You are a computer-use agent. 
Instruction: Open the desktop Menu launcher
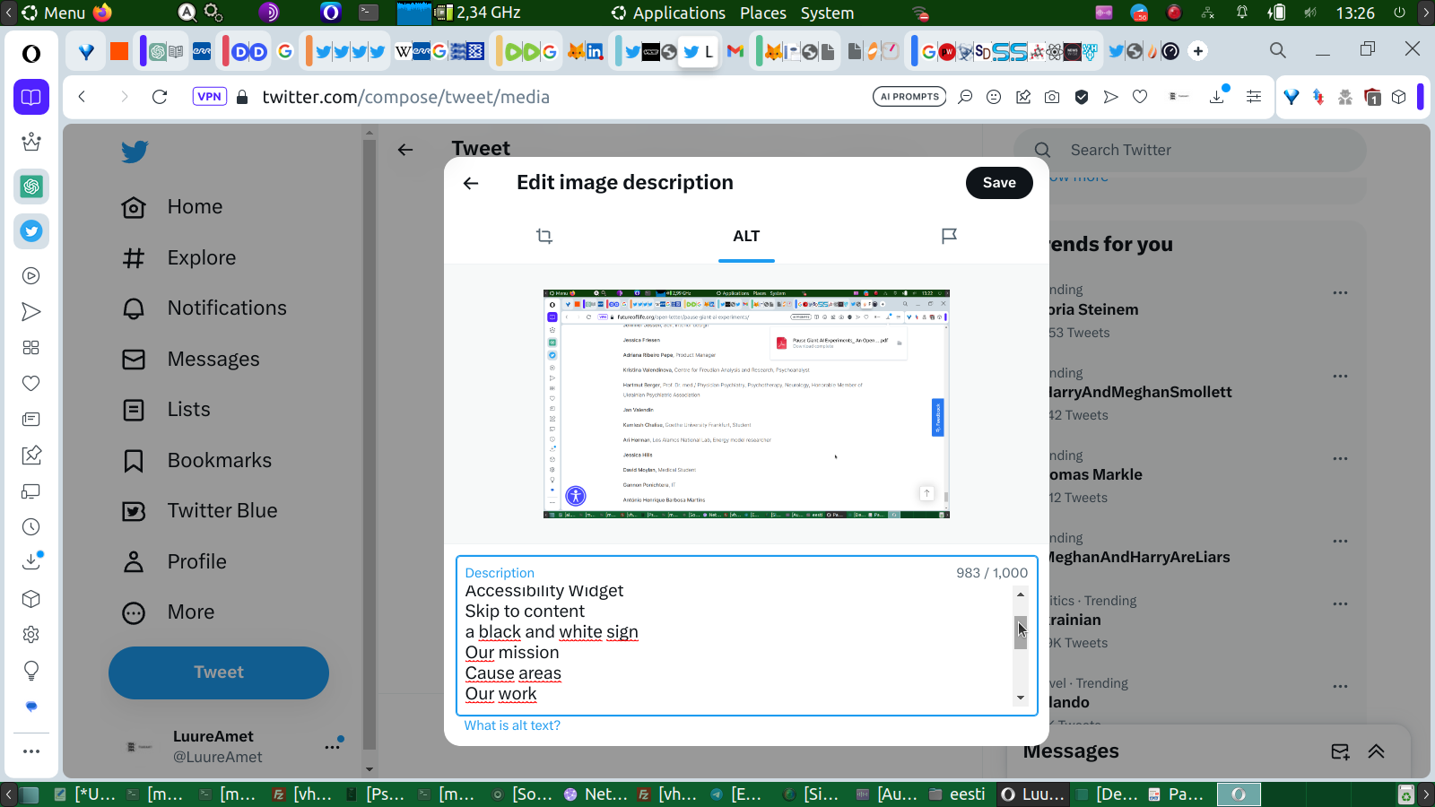tap(54, 13)
